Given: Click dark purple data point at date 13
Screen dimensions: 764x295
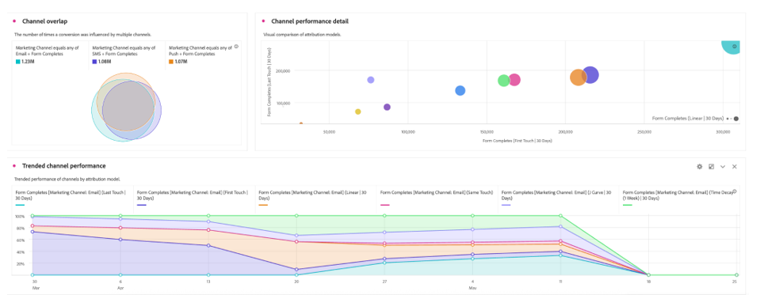Looking at the screenshot, I should [208, 245].
